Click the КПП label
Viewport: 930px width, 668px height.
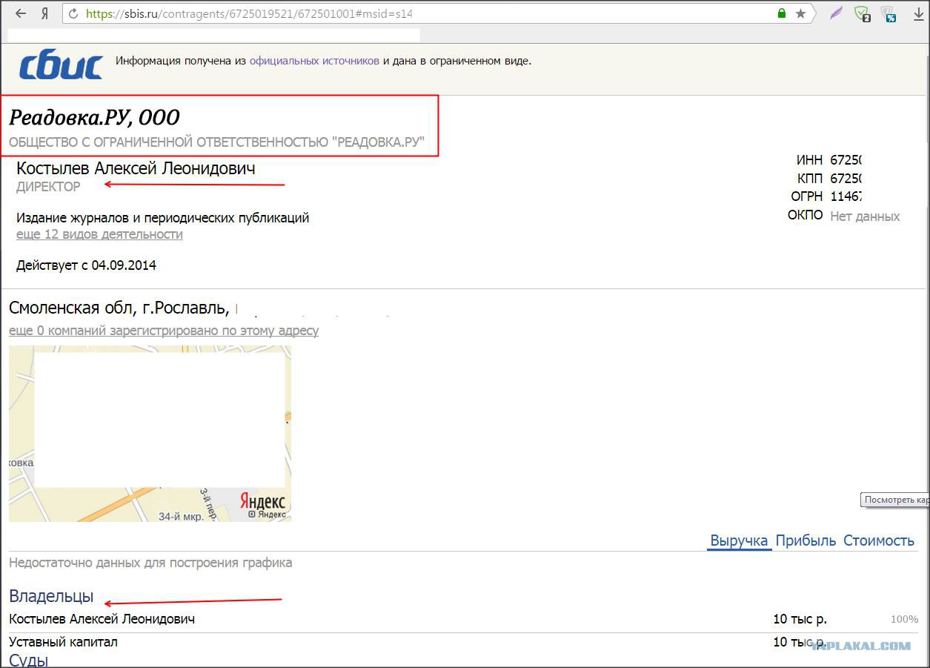[810, 178]
